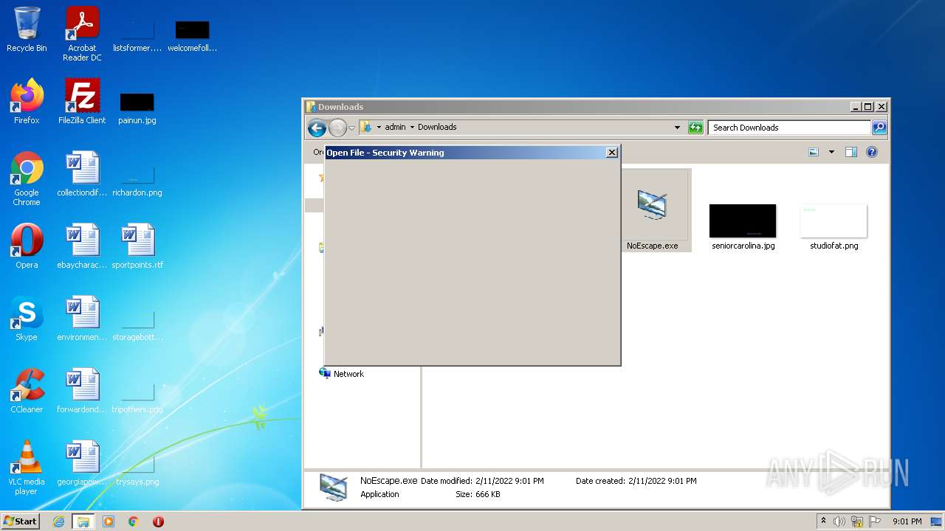Open Skype desktop shortcut
The width and height of the screenshot is (945, 531).
coord(27,319)
